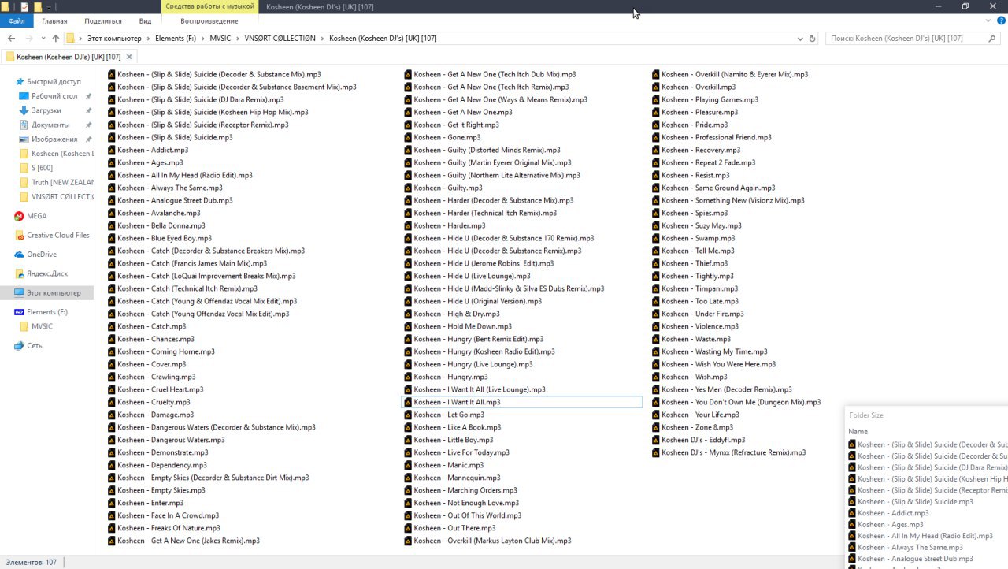
Task: Click file icon of Kosheen - Pride.mp3
Action: pos(656,125)
